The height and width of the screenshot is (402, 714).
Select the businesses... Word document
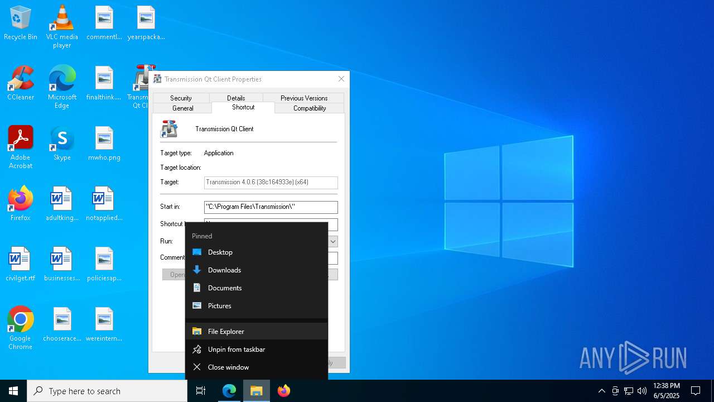tap(62, 265)
